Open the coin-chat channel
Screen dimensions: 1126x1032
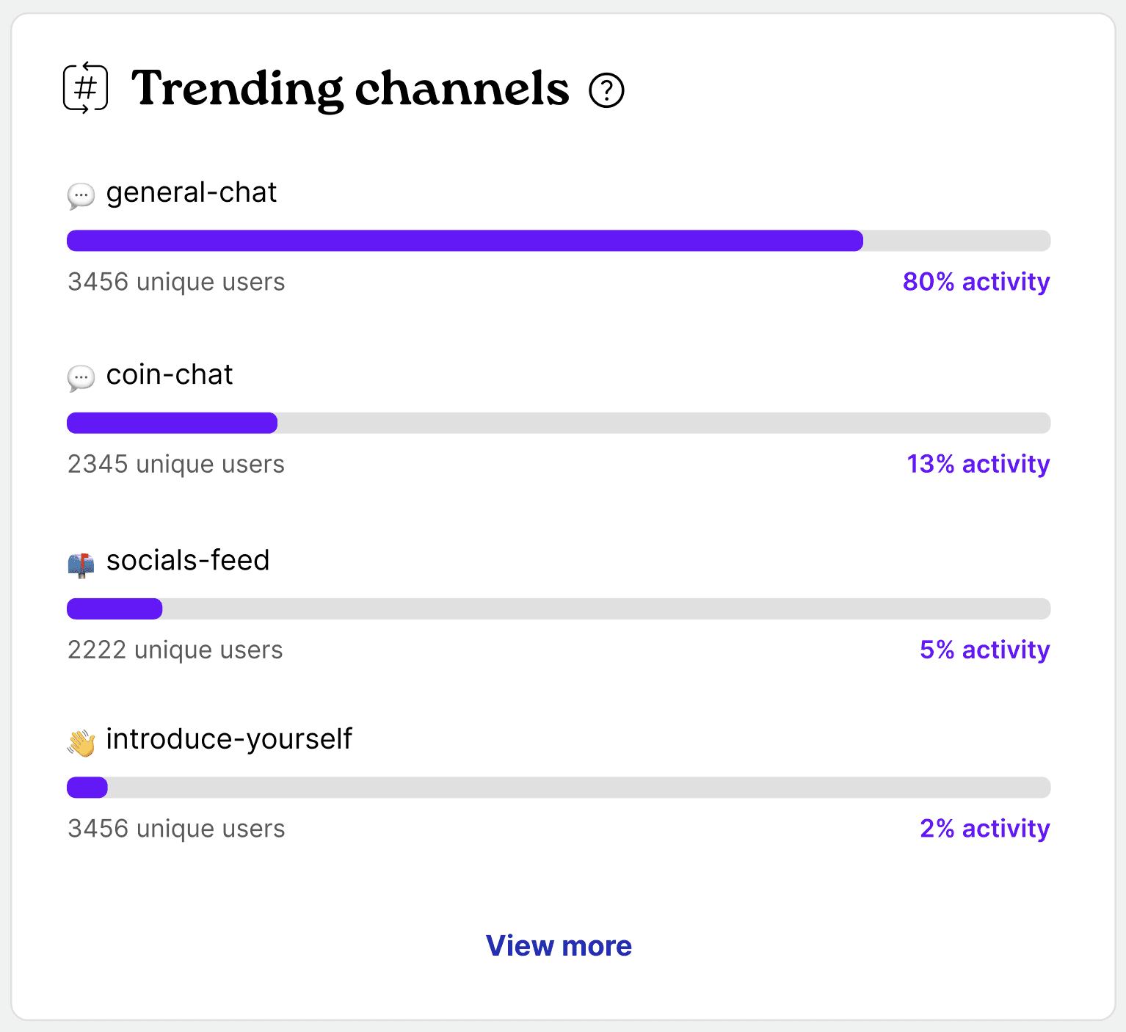pyautogui.click(x=169, y=374)
